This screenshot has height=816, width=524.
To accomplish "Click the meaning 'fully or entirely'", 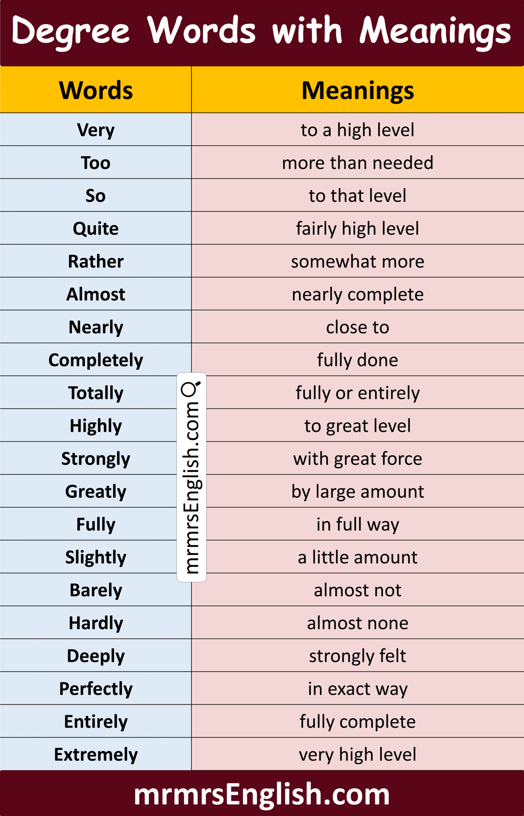I will 358,393.
